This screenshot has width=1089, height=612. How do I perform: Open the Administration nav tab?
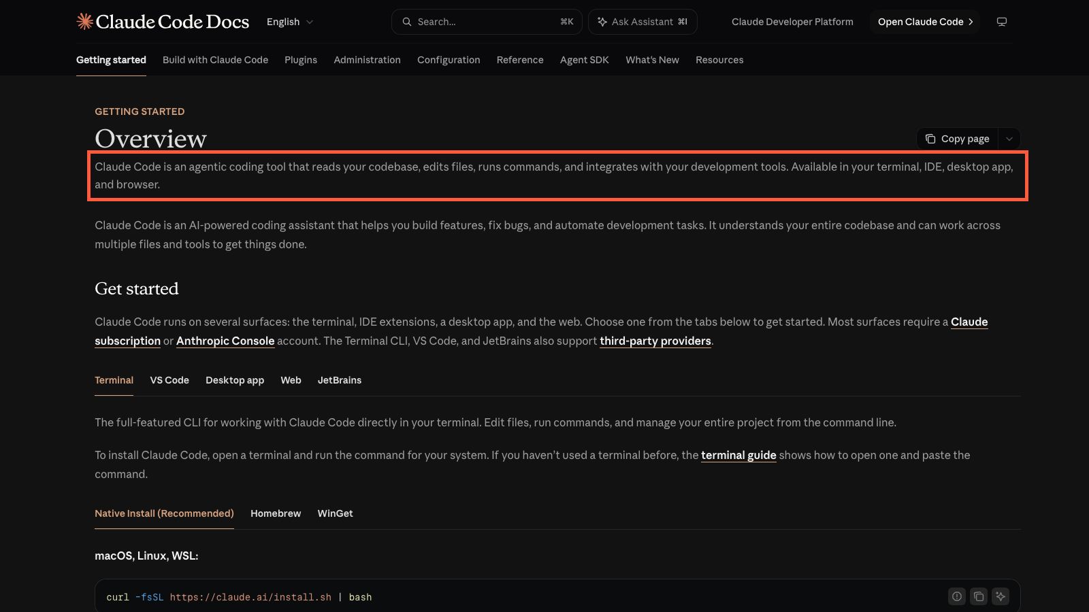pos(367,60)
